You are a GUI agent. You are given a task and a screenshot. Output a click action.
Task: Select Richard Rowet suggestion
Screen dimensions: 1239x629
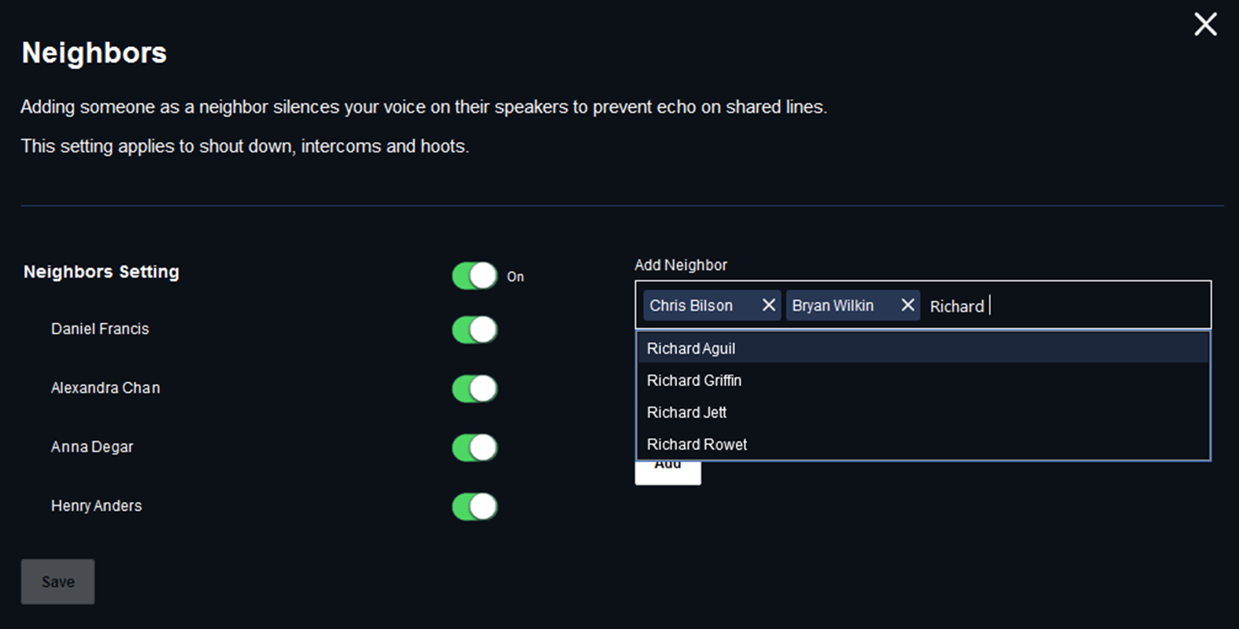697,444
